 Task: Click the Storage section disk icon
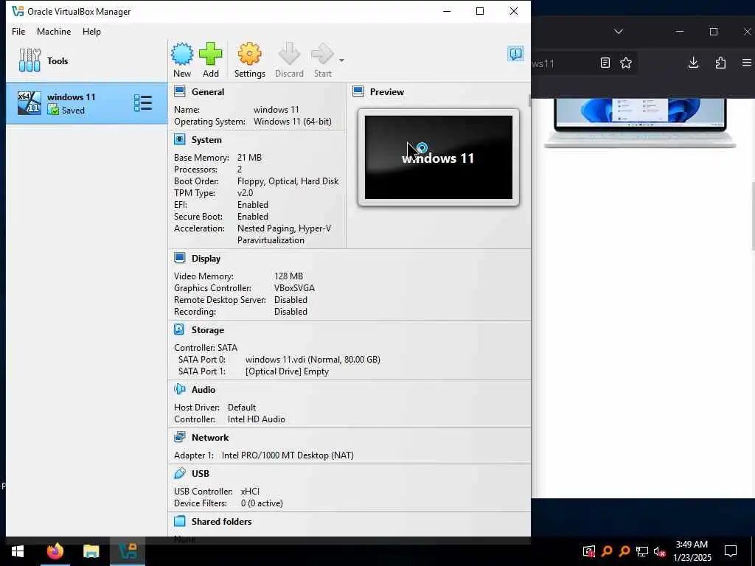pyautogui.click(x=179, y=329)
